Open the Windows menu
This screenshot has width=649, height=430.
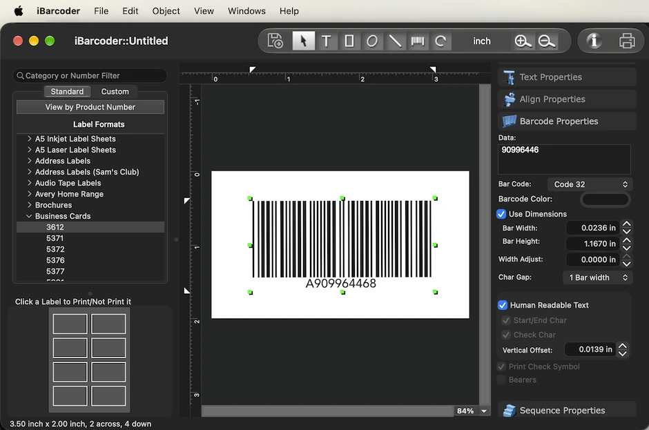[246, 11]
